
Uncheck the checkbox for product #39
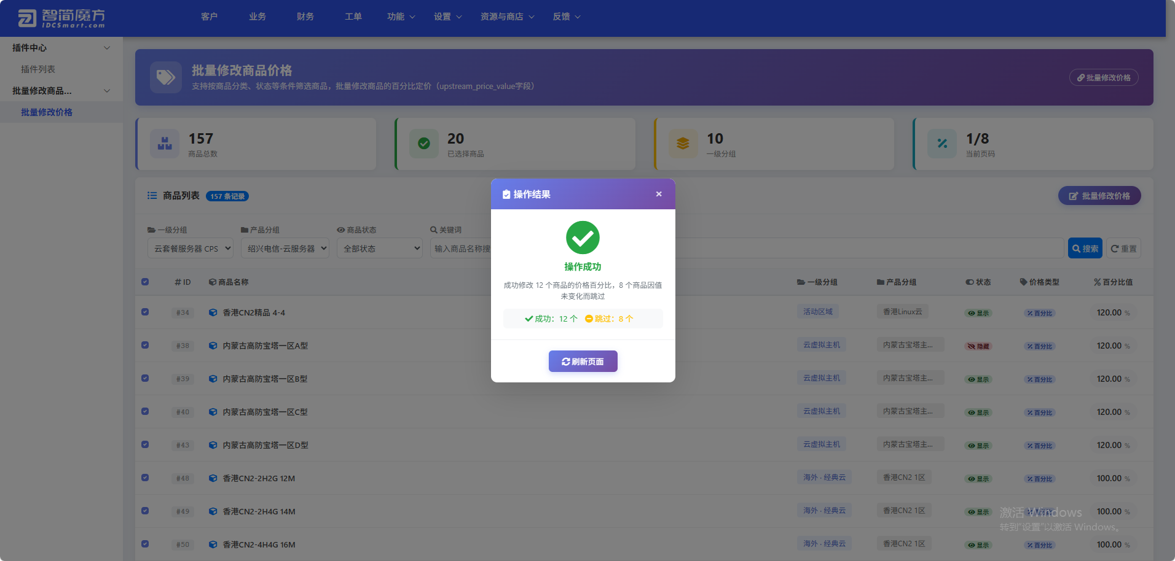(x=145, y=378)
